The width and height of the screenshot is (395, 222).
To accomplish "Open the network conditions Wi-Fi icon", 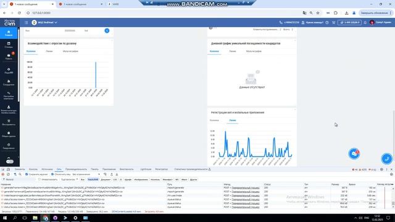I will click(x=105, y=174).
